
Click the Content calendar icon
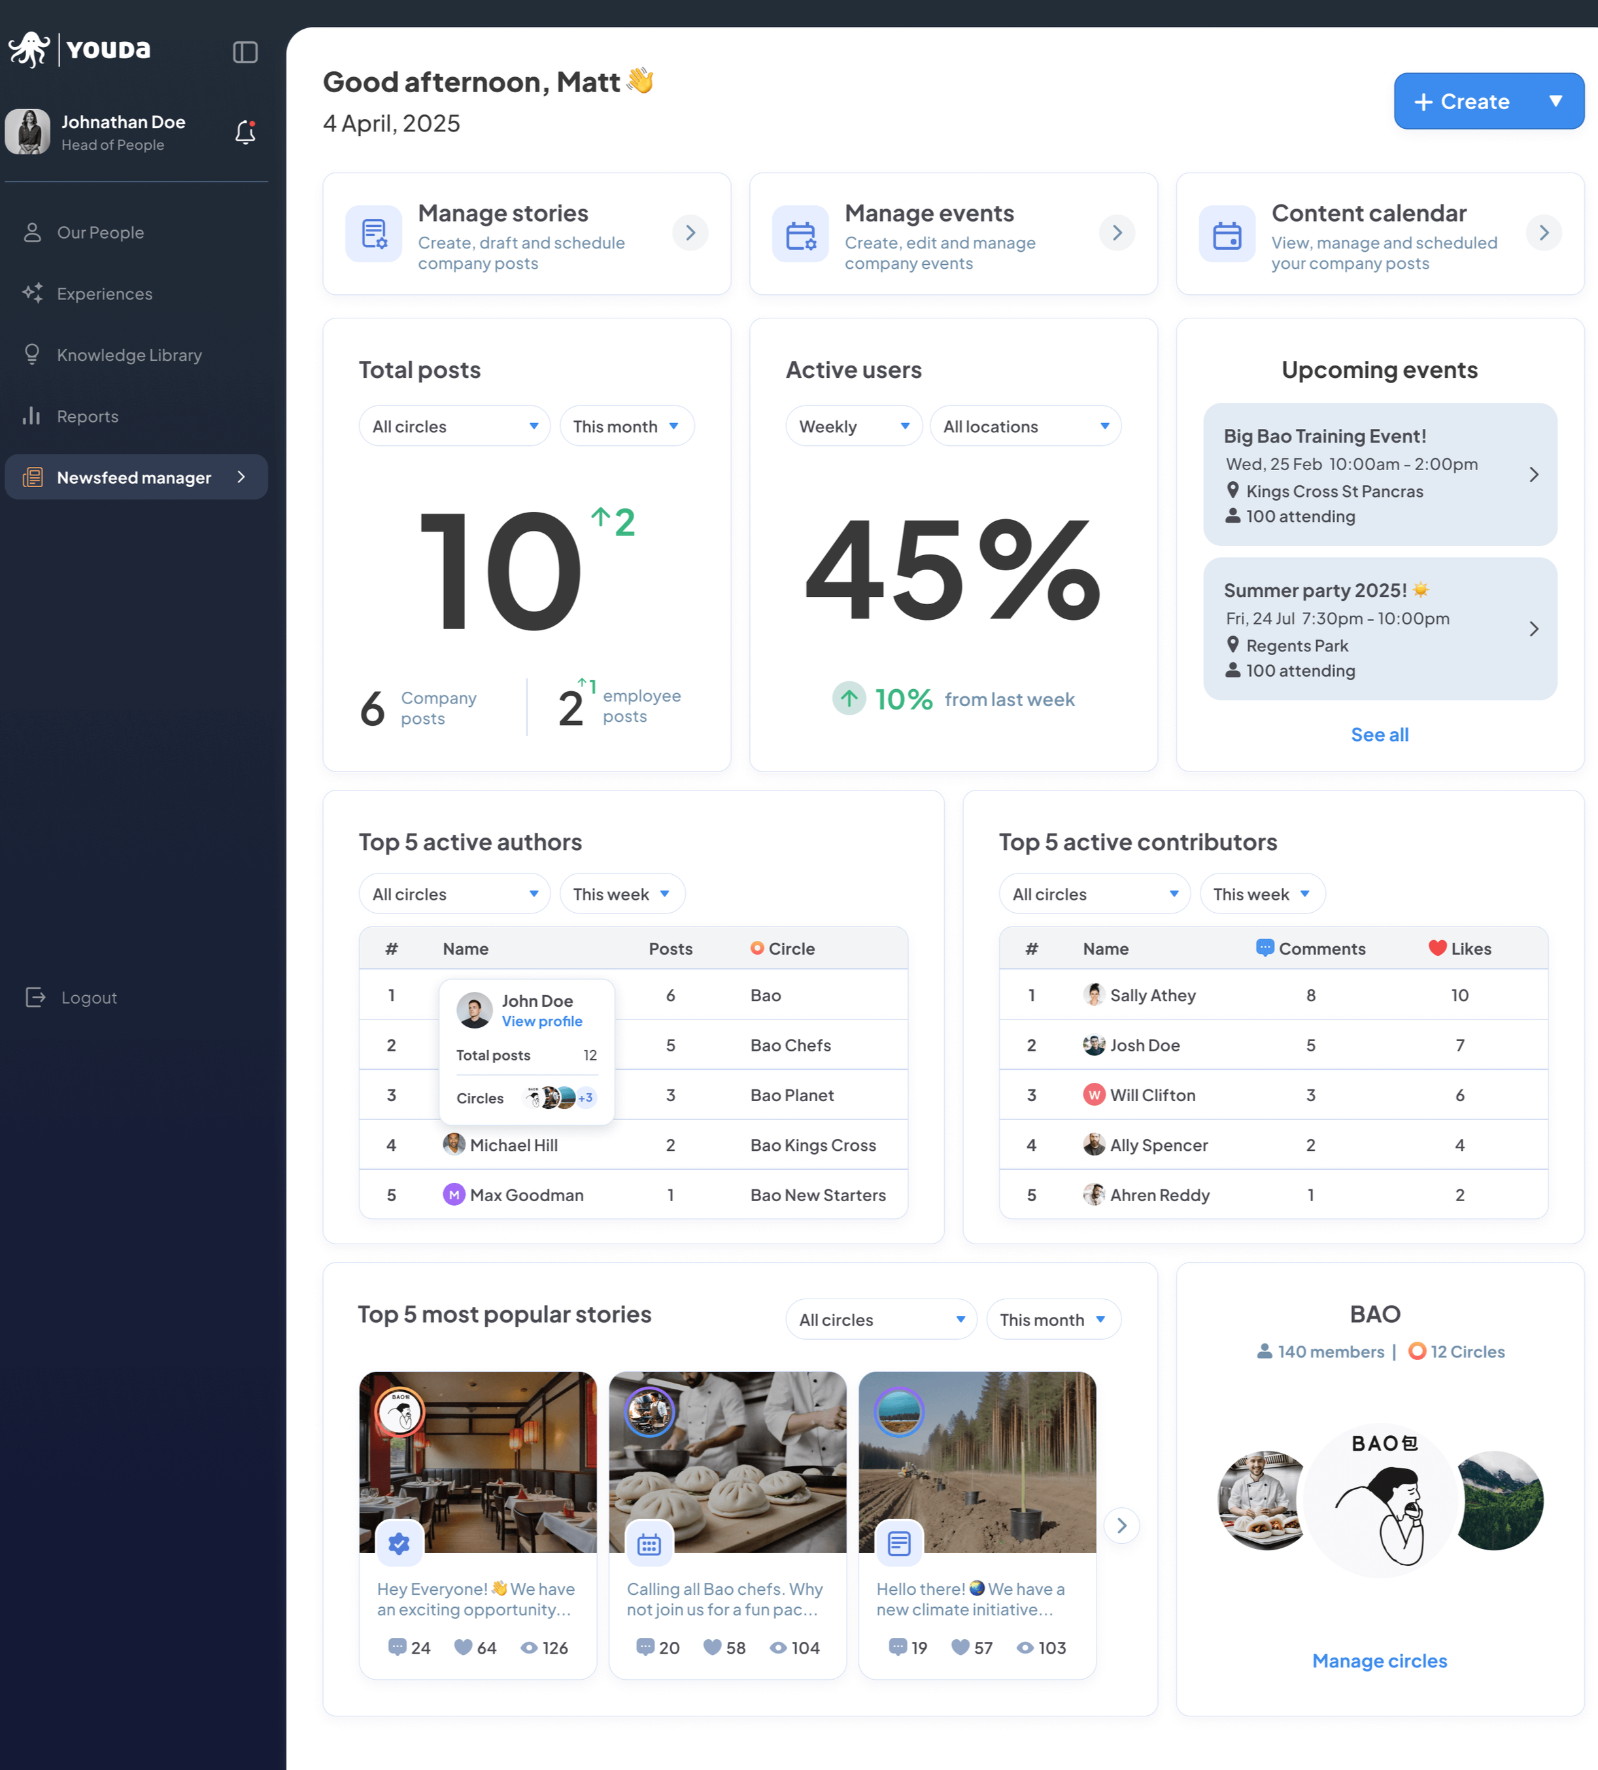(1227, 233)
